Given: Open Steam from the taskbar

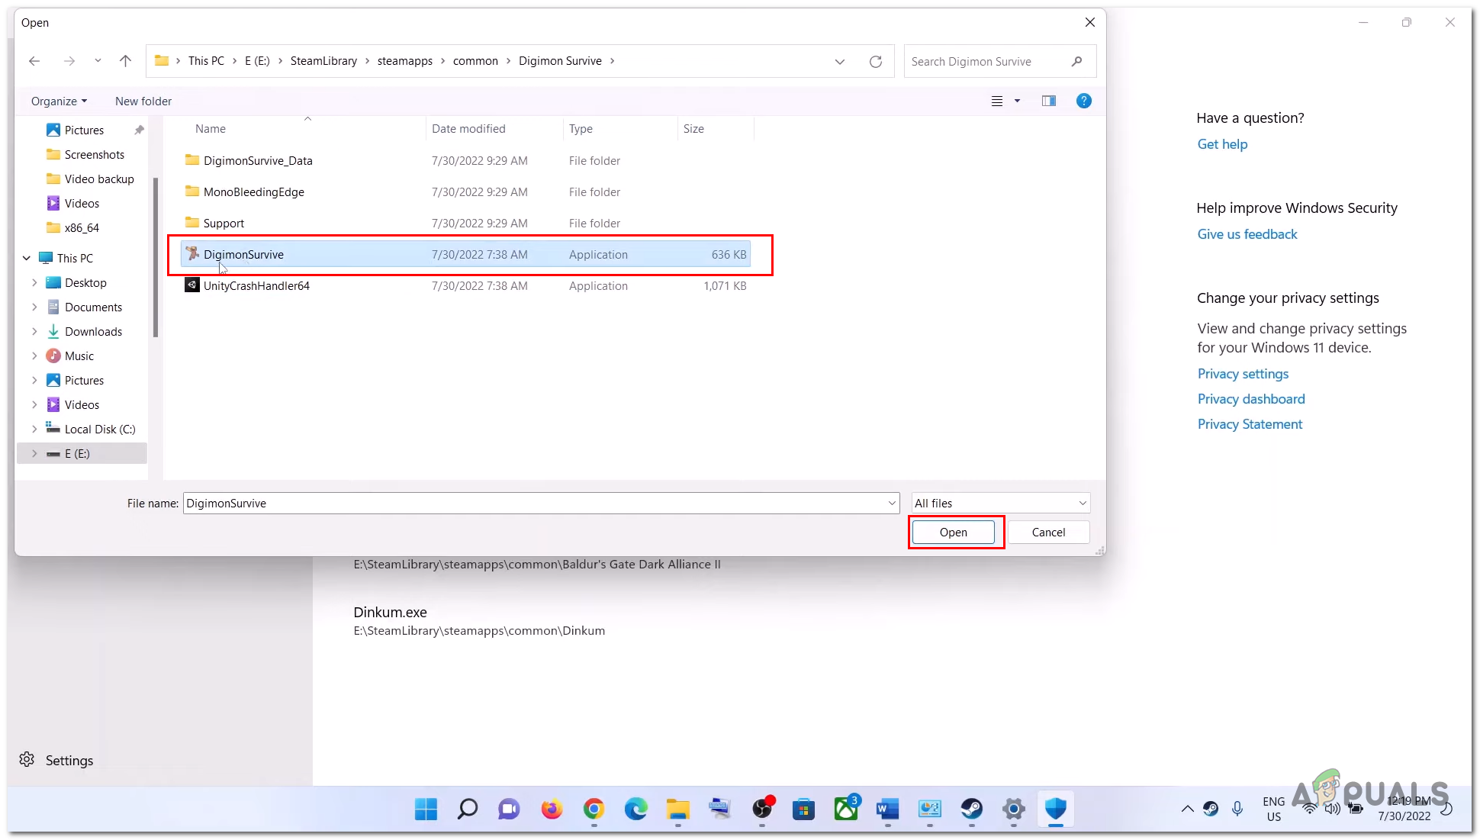Looking at the screenshot, I should click(971, 809).
